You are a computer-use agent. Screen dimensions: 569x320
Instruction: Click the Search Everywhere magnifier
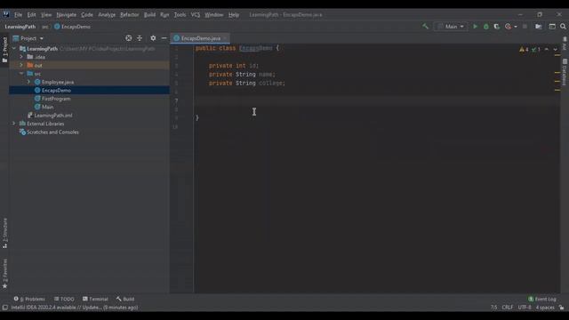563,27
